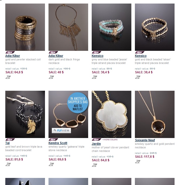Screen dimensions: 194x185
Task: Click wishlist hanger icon under Tai bracelet
Action: (x=8, y=164)
